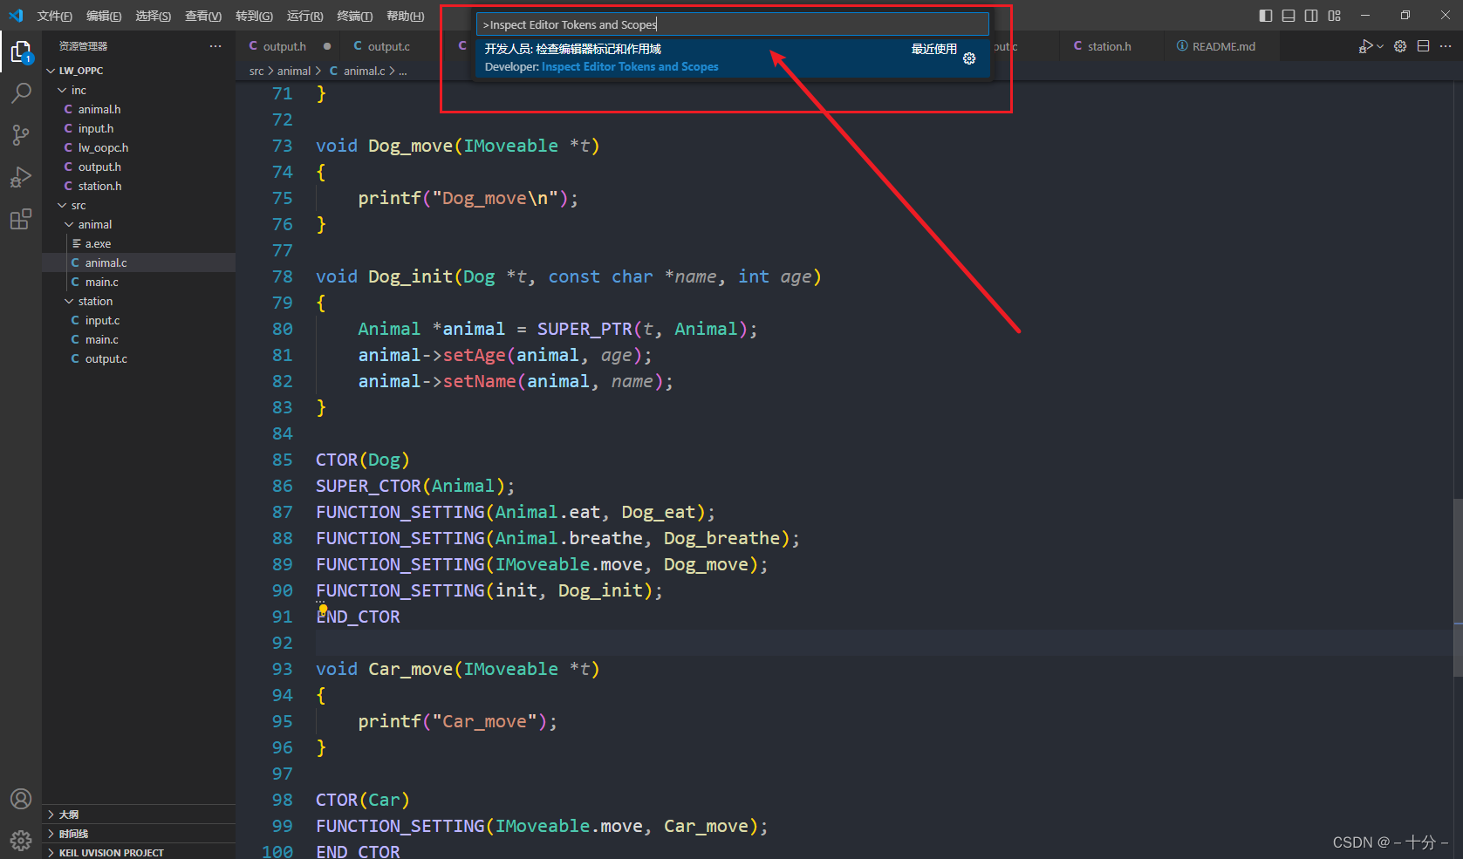Configure keybinding gear in command palette result
This screenshot has width=1463, height=859.
969,58
